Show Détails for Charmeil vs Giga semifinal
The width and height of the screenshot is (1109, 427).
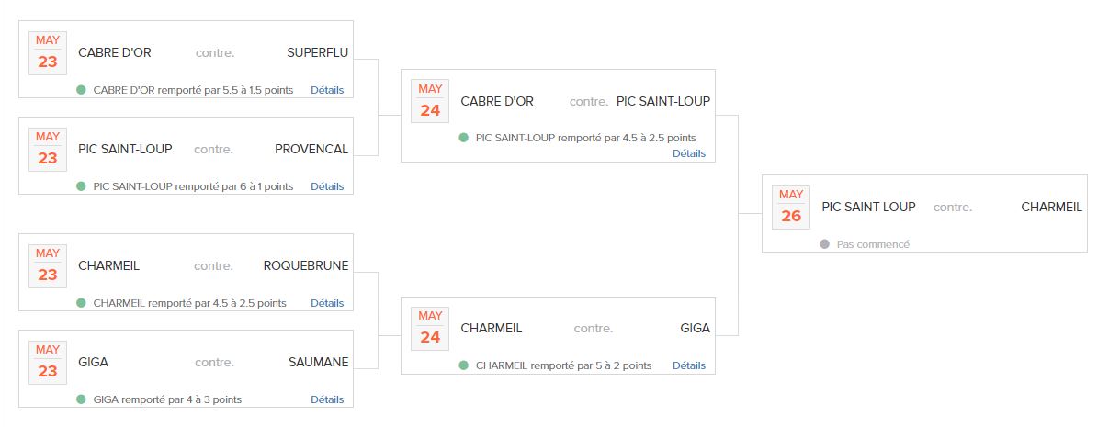(x=689, y=365)
